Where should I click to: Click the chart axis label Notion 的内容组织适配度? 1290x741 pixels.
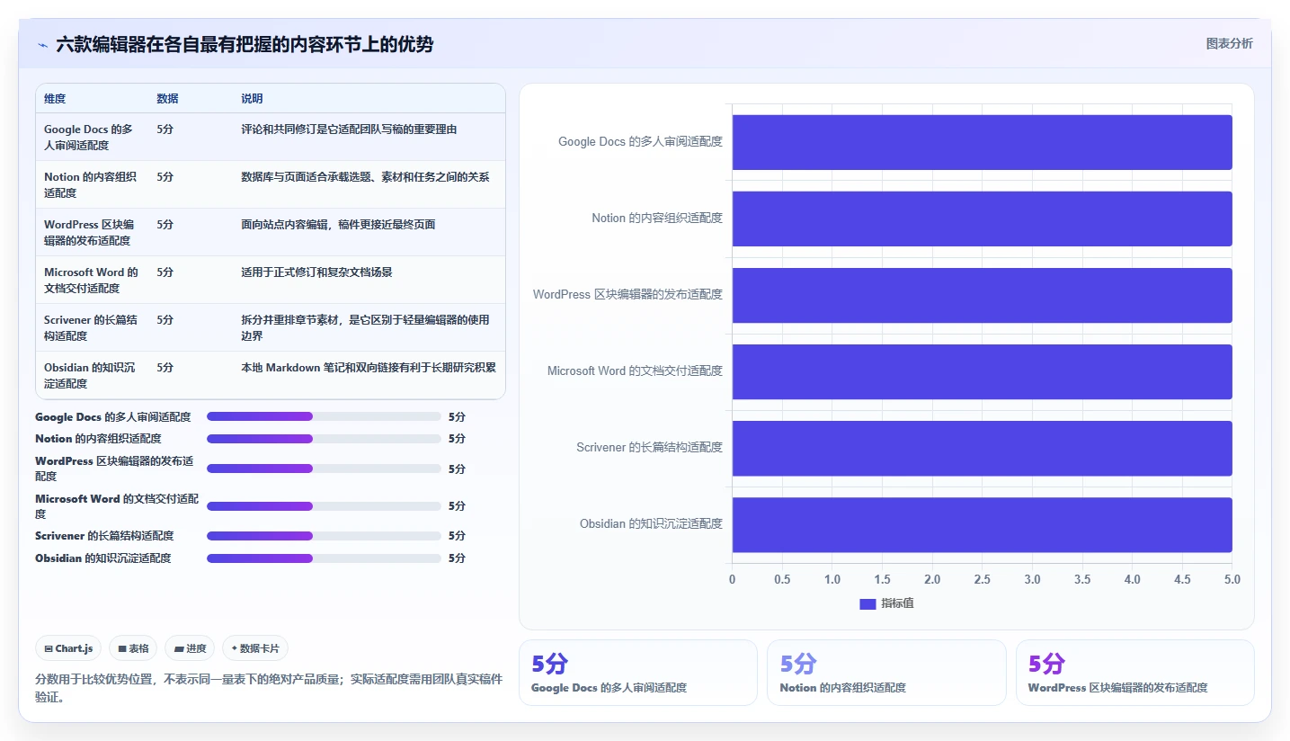(657, 219)
